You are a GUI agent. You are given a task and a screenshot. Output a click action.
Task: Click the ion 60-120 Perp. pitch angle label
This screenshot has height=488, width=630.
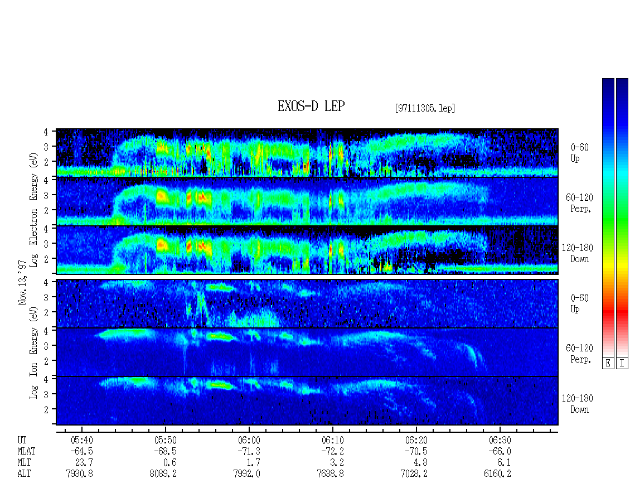coord(579,354)
